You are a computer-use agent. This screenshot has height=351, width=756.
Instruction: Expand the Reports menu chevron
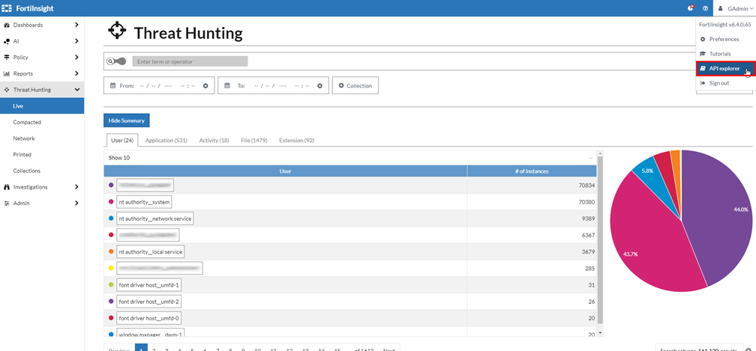coord(76,73)
